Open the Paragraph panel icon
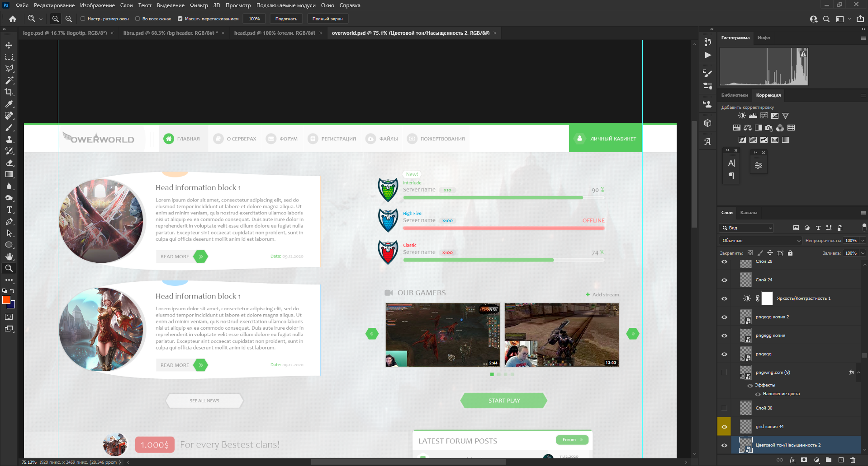This screenshot has height=466, width=868. point(731,176)
